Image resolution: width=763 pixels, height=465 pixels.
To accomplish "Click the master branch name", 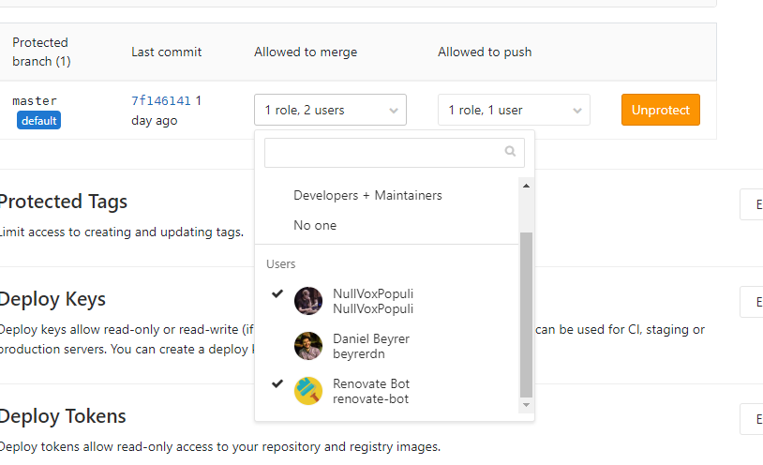I will tap(35, 101).
